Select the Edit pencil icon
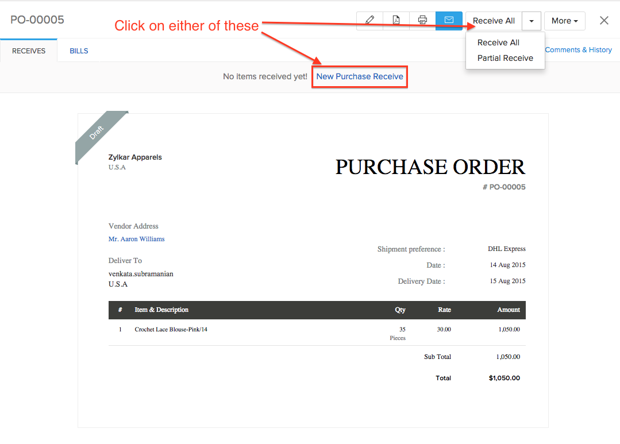The image size is (620, 444). coord(369,21)
